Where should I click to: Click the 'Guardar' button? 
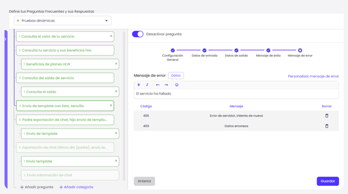[328, 181]
